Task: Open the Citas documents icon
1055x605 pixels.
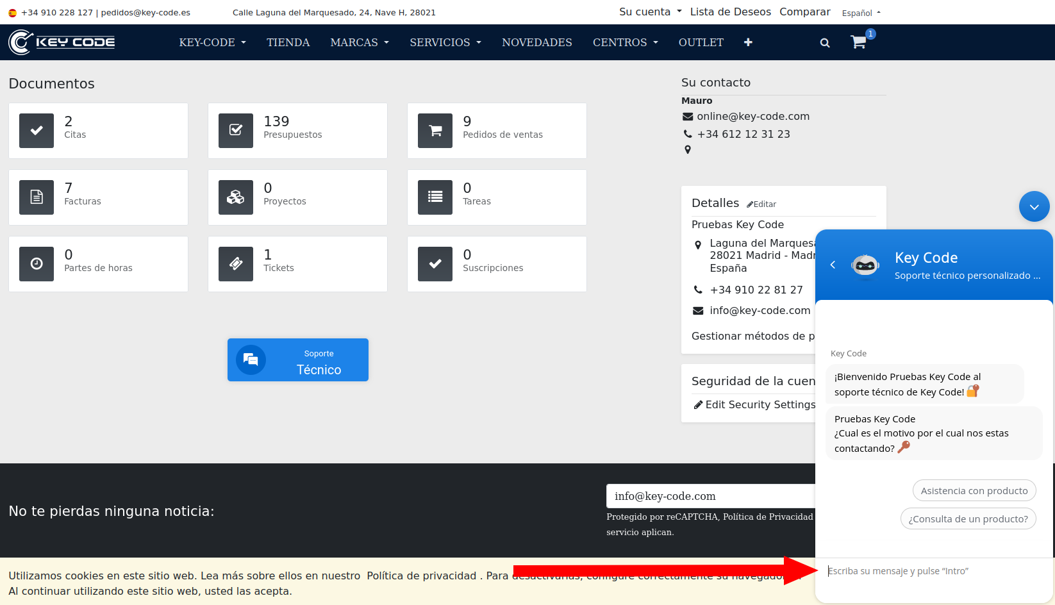Action: point(37,131)
